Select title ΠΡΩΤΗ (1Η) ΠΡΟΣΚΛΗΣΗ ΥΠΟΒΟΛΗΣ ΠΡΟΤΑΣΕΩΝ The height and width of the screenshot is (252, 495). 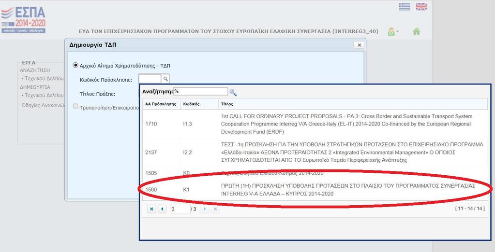[348, 190]
